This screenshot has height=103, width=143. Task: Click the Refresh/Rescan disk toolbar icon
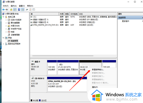[27, 10]
